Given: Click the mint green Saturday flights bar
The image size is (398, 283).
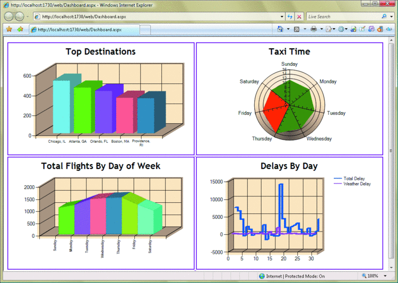Looking at the screenshot, I should click(x=145, y=219).
